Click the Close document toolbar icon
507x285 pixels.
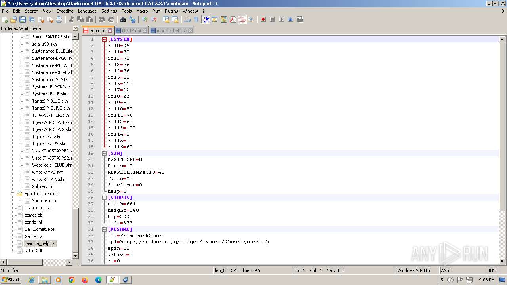point(41,19)
